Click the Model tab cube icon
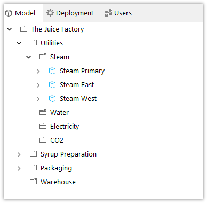Image resolution: width=207 pixels, height=203 pixels. click(x=9, y=13)
